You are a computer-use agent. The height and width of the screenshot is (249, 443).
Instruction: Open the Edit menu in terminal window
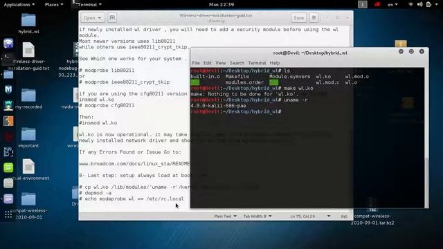coord(208,63)
